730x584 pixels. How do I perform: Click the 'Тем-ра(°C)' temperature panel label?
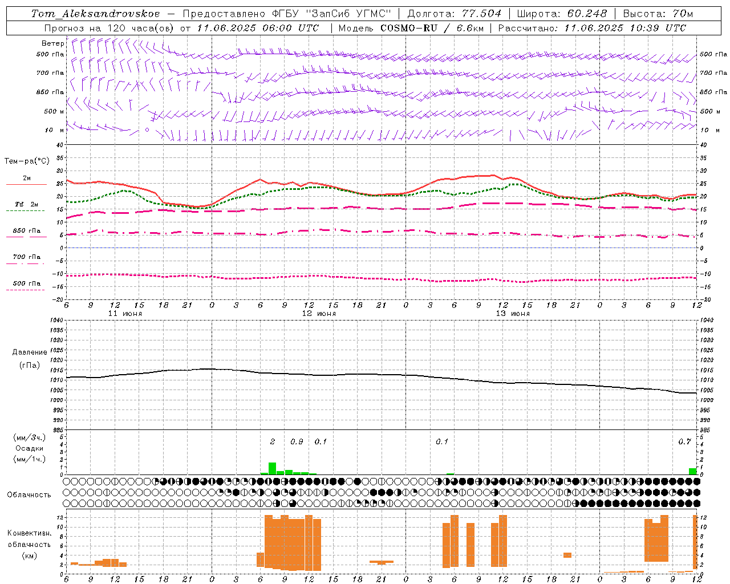click(x=27, y=161)
